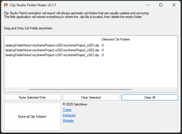Maximize the Folder Nuker window

(x=161, y=5)
